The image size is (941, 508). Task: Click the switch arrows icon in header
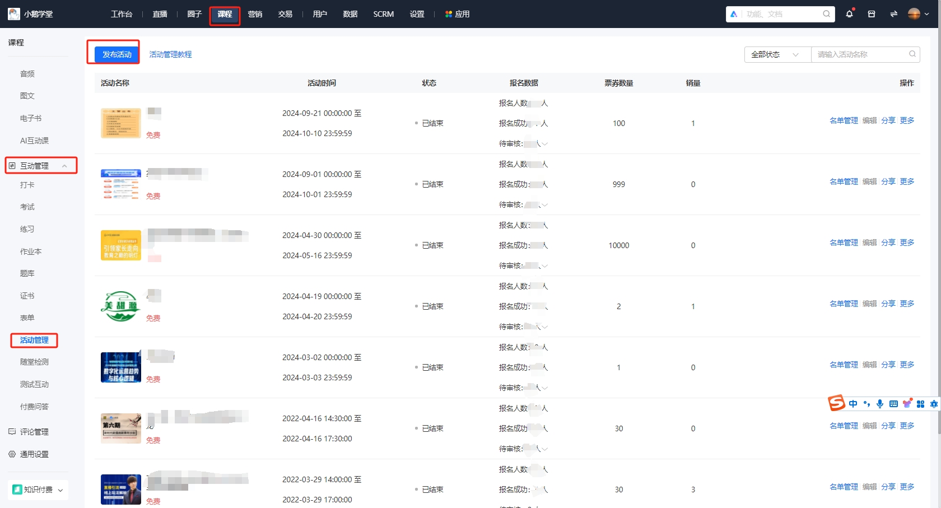pyautogui.click(x=893, y=14)
